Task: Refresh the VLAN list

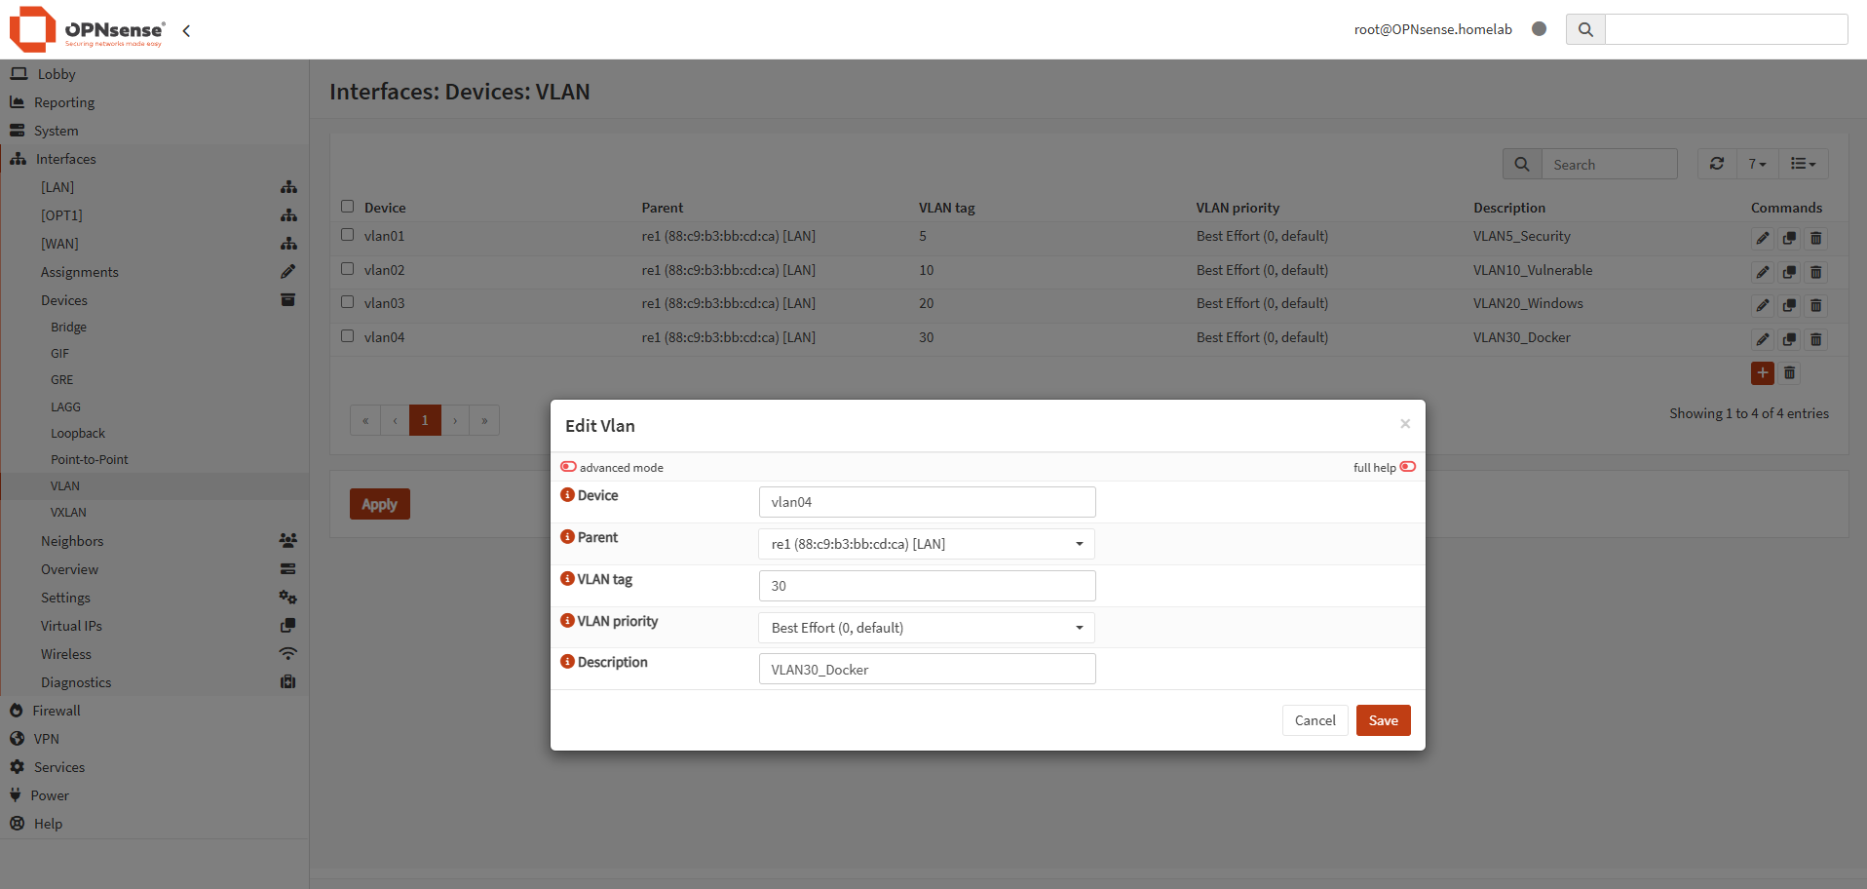Action: [x=1717, y=163]
